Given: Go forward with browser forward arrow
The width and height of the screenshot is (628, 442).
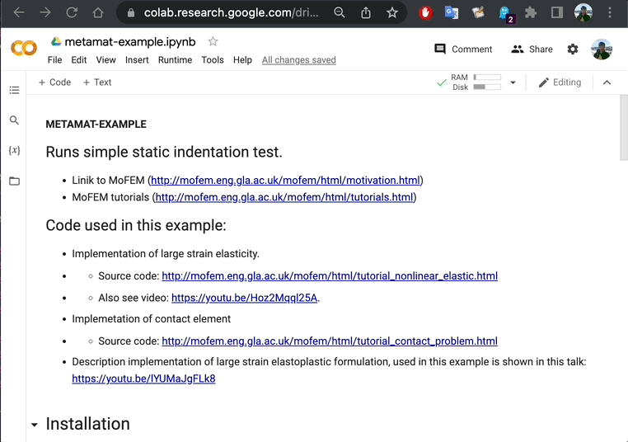Looking at the screenshot, I should [x=45, y=13].
